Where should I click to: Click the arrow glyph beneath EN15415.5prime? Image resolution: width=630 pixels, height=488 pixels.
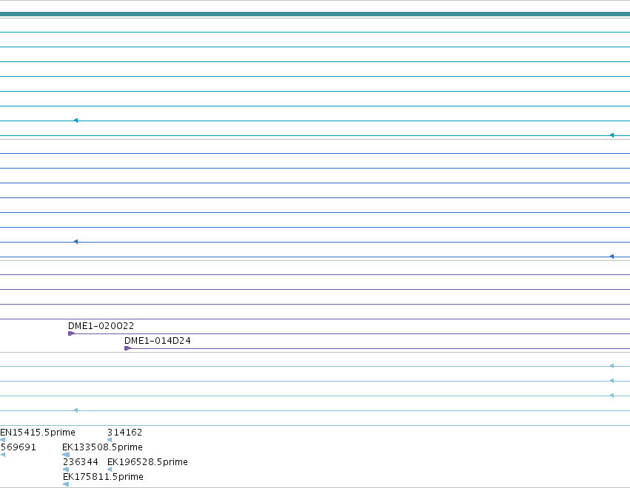(x=3, y=440)
